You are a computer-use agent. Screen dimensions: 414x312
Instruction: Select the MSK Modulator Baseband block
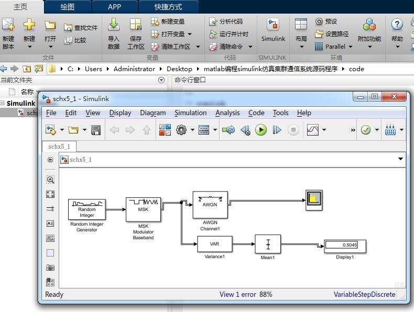tap(143, 210)
